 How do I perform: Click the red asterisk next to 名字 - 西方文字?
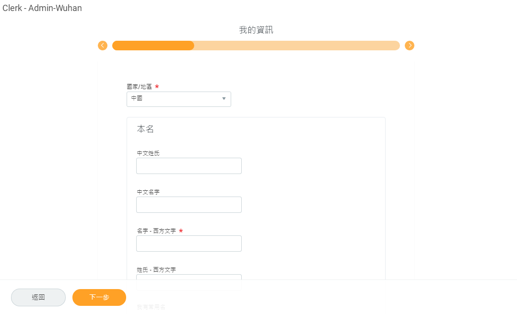181,231
